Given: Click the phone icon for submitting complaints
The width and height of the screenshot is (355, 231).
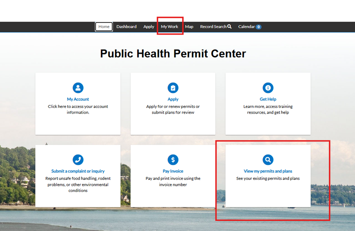Looking at the screenshot, I should click(x=78, y=160).
